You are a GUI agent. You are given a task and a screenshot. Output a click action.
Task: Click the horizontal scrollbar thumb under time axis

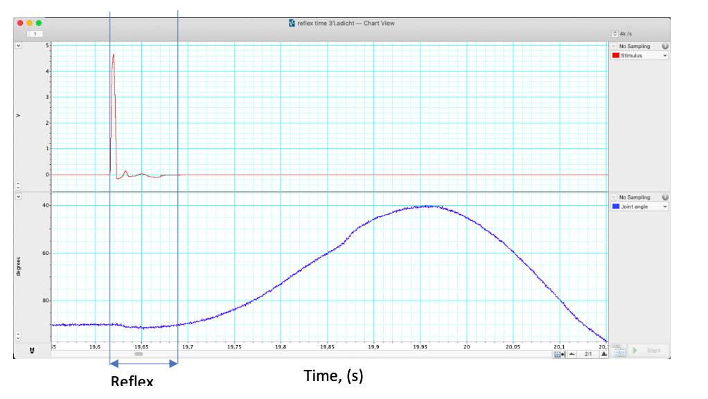[x=139, y=354]
